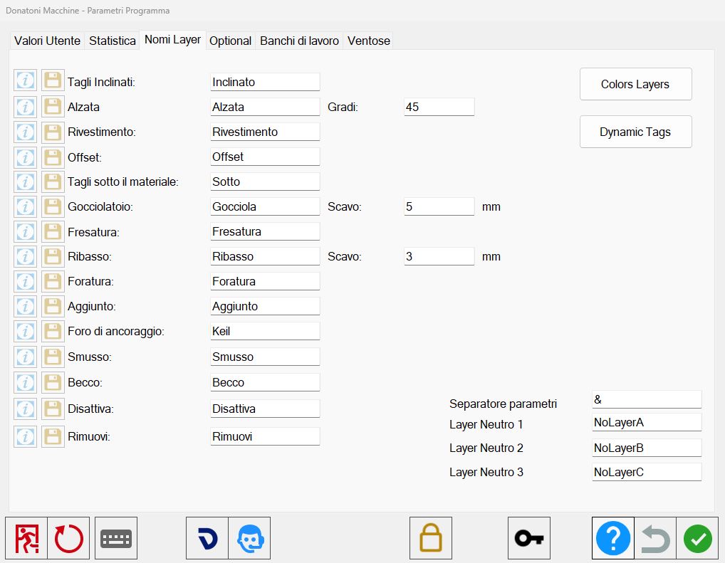This screenshot has width=725, height=563.
Task: Switch to the Valori Utente tab
Action: click(47, 41)
